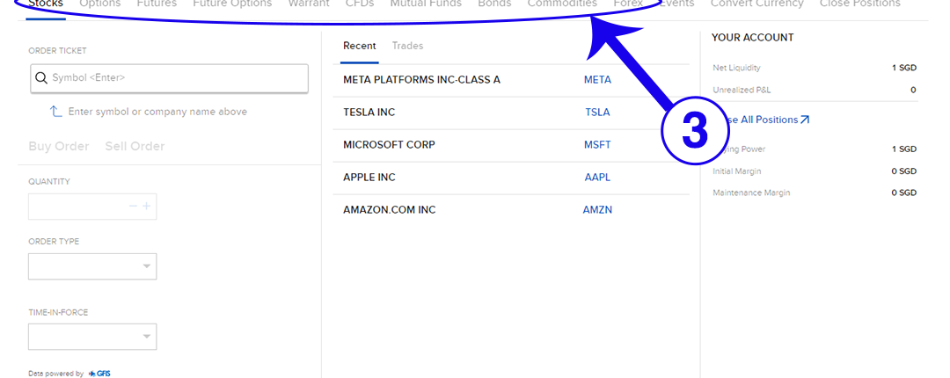Viewport: 950px width, 378px height.
Task: Open the Mutual Funds tab
Action: click(426, 4)
